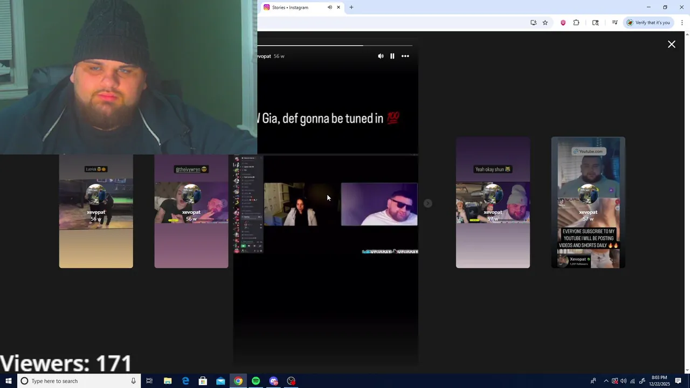The width and height of the screenshot is (690, 388).
Task: Switch to Chrome on the taskbar
Action: 238,381
